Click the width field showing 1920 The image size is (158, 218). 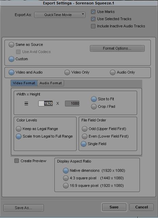point(45,104)
